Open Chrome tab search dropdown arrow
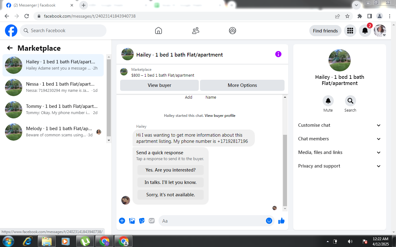396x247 pixels. click(x=357, y=5)
